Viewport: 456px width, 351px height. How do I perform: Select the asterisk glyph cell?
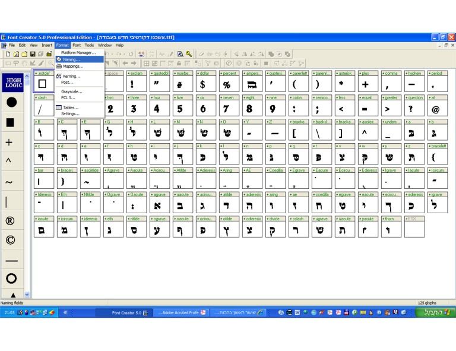345,81
